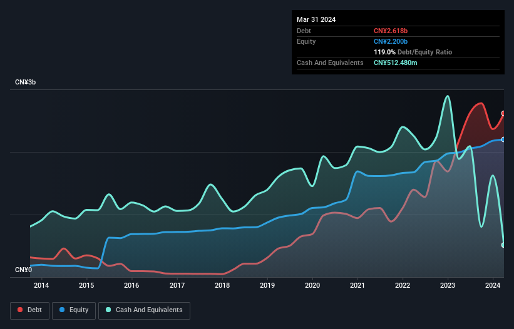514x329 pixels.
Task: Click the Mar 31 2024 tooltip date
Action: coord(316,19)
